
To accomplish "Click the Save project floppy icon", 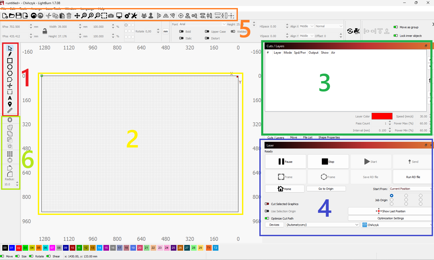I will coord(19,16).
